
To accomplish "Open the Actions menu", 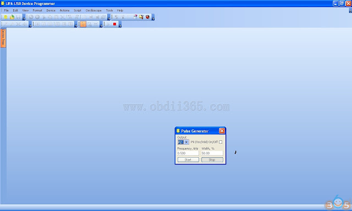I will [64, 10].
